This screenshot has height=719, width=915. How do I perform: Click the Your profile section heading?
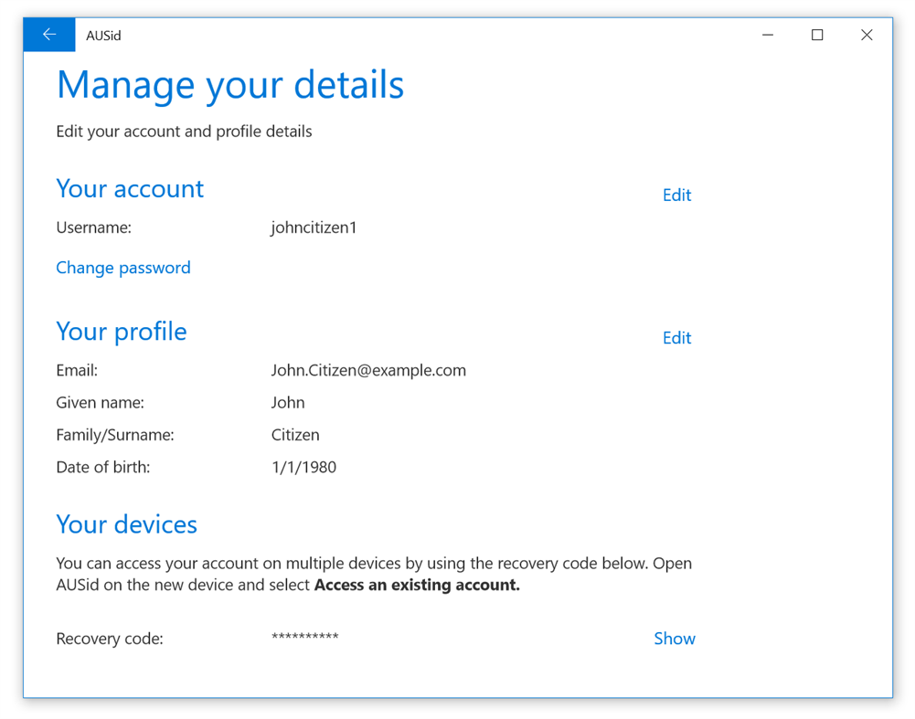[x=121, y=332]
